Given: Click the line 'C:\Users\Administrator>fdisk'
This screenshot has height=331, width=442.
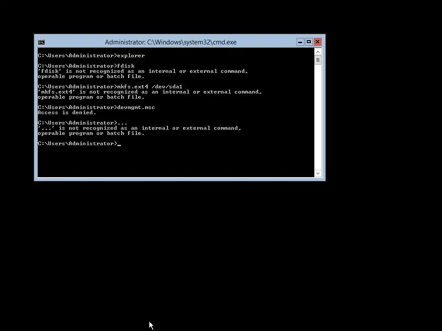Looking at the screenshot, I should click(x=86, y=66).
